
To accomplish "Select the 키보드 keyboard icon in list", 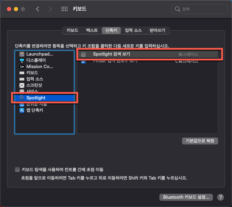I will pyautogui.click(x=22, y=73).
